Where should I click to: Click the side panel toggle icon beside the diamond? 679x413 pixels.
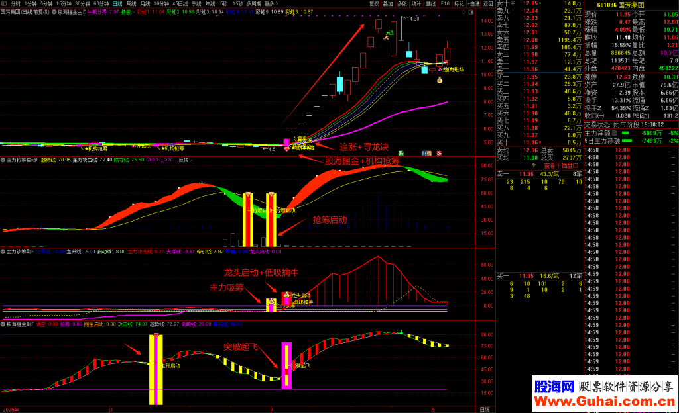471,12
